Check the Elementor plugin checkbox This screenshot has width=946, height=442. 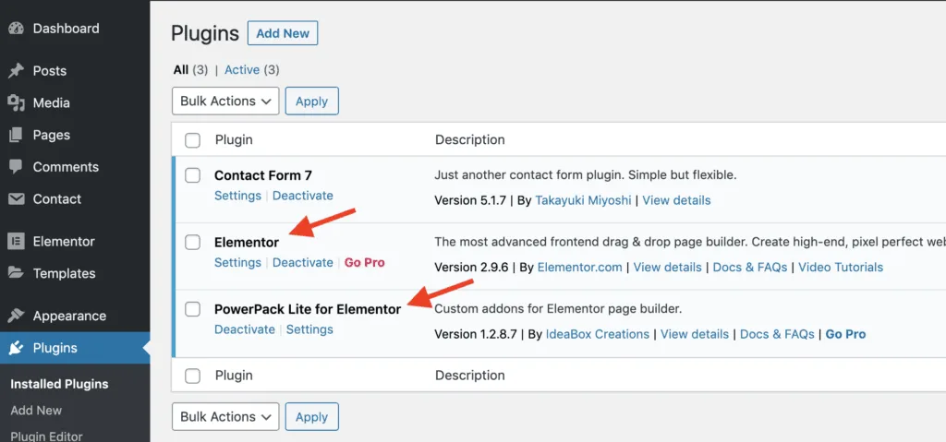pos(192,243)
